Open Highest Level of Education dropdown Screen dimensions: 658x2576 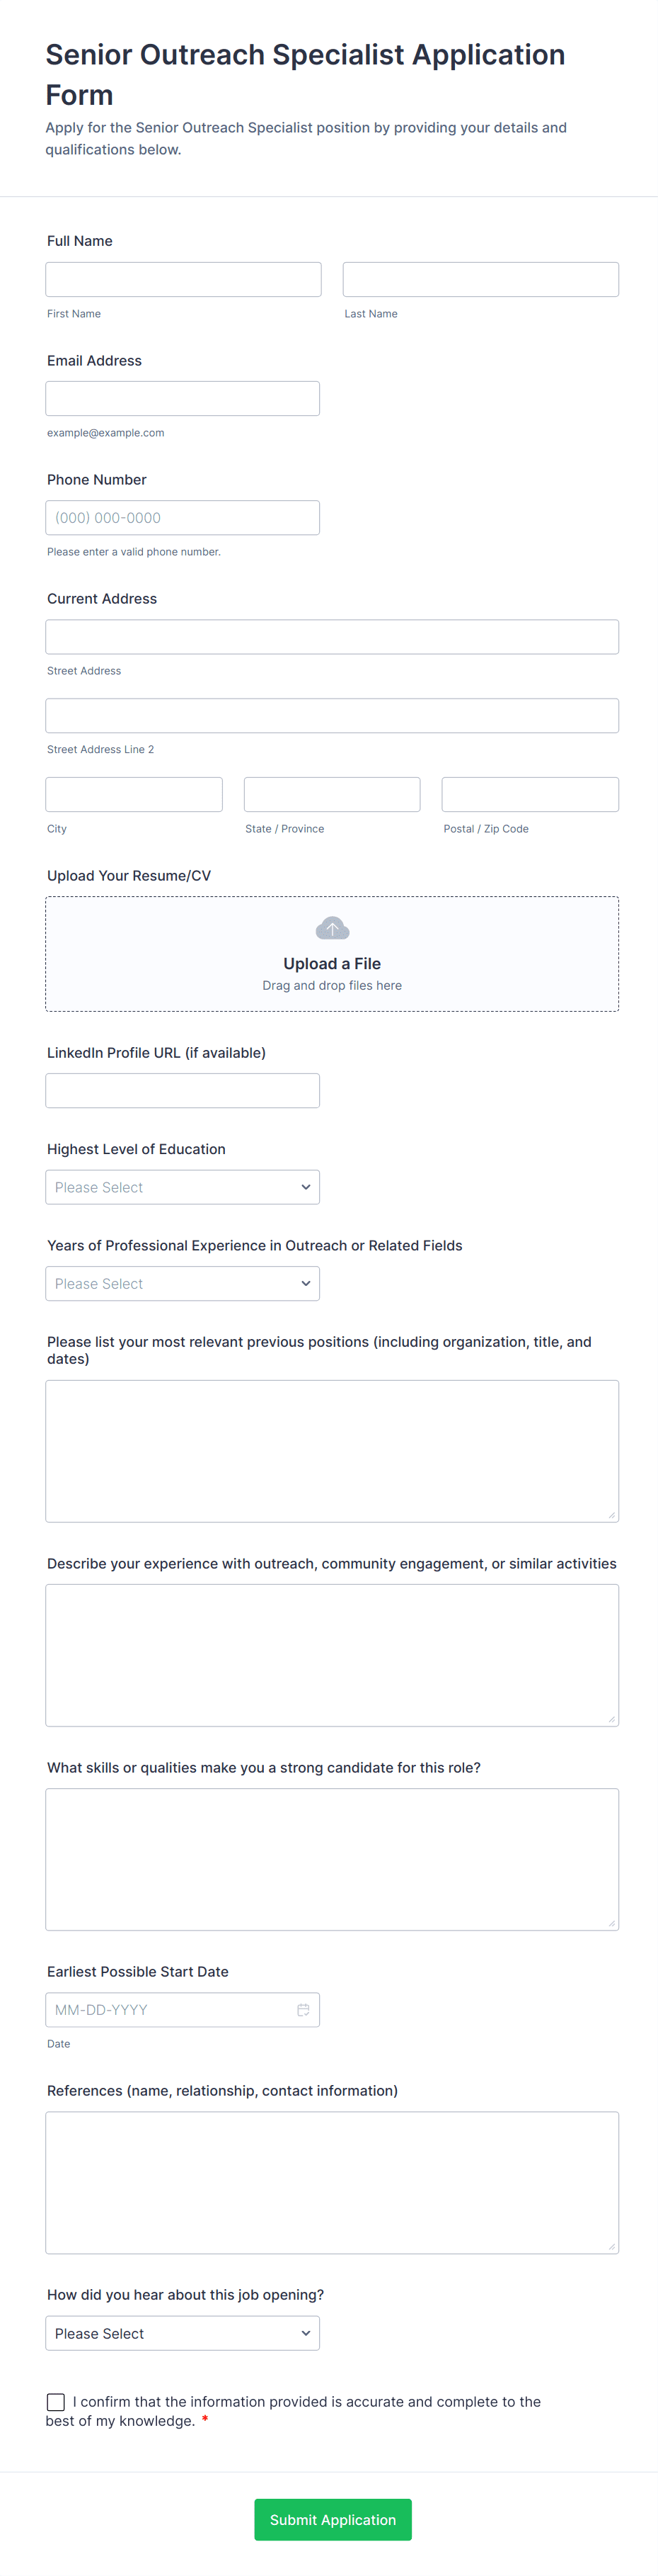coord(183,1187)
